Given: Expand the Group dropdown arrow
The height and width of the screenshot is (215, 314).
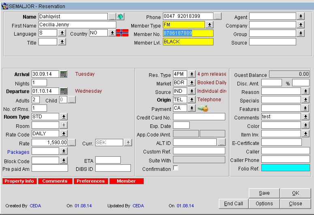Looking at the screenshot, I should coord(301,33).
